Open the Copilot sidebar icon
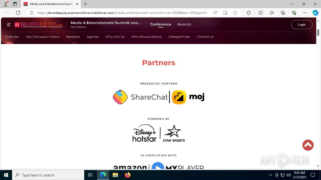This screenshot has width=321, height=180. 315,13
